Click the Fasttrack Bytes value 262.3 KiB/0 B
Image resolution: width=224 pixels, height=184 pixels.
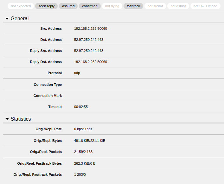pyautogui.click(x=85, y=163)
